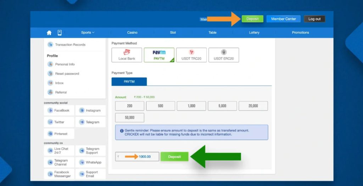Screen dimensions: 363x186
Task: Open the Personal Info link
Action: point(65,64)
